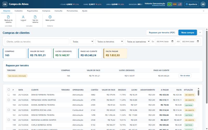Open the VD user avatar
The image size is (208, 130).
click(x=203, y=4)
